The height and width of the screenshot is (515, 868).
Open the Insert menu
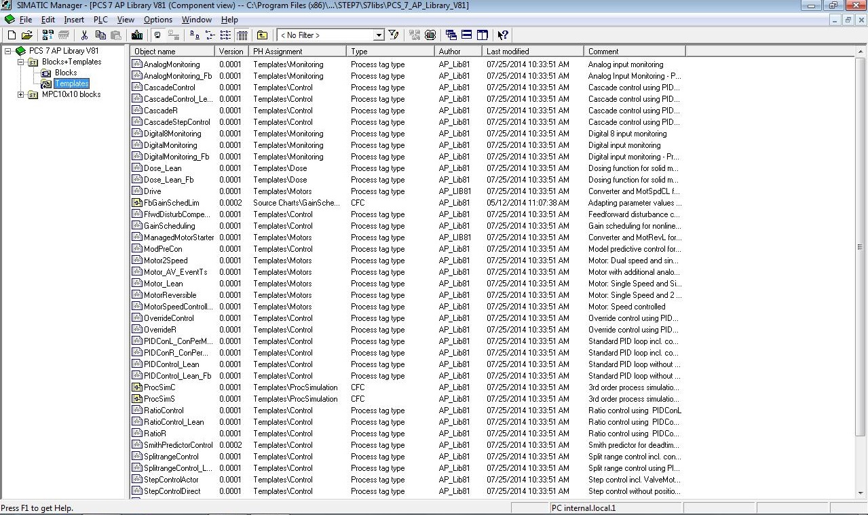(x=74, y=20)
